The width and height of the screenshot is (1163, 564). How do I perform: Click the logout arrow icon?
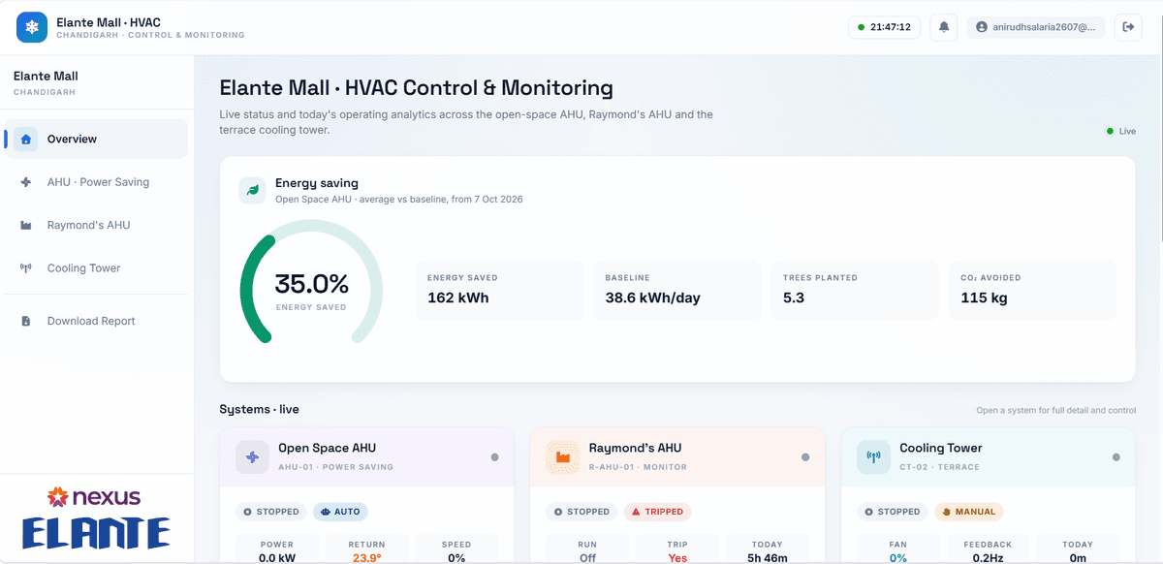1128,27
